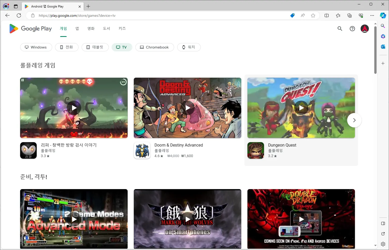This screenshot has width=389, height=250.
Task: Open a new browser tab
Action: 88,6
